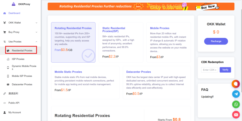Select the Static Residential Proxies(ISP) card
242x121 pixels.
(x=121, y=42)
